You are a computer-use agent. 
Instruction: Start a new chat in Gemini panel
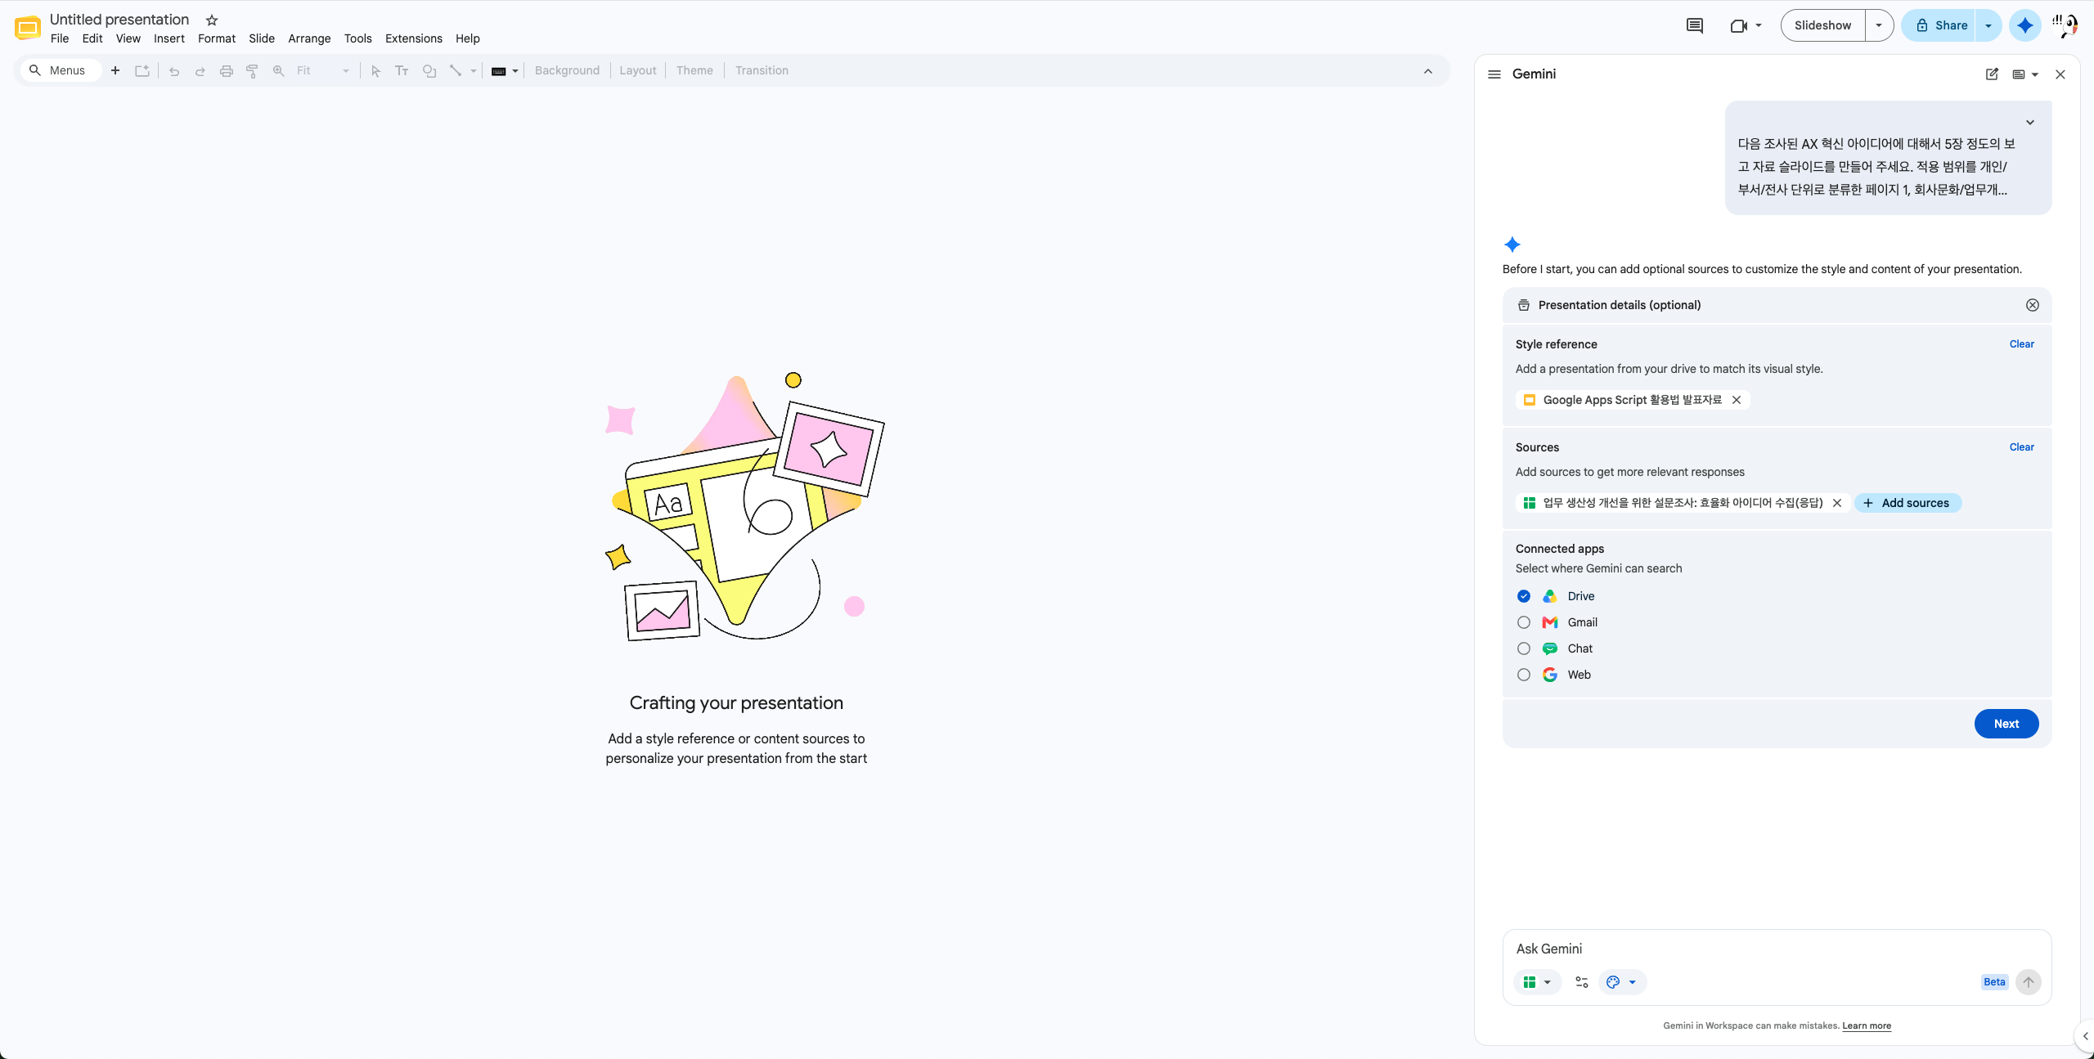1992,74
